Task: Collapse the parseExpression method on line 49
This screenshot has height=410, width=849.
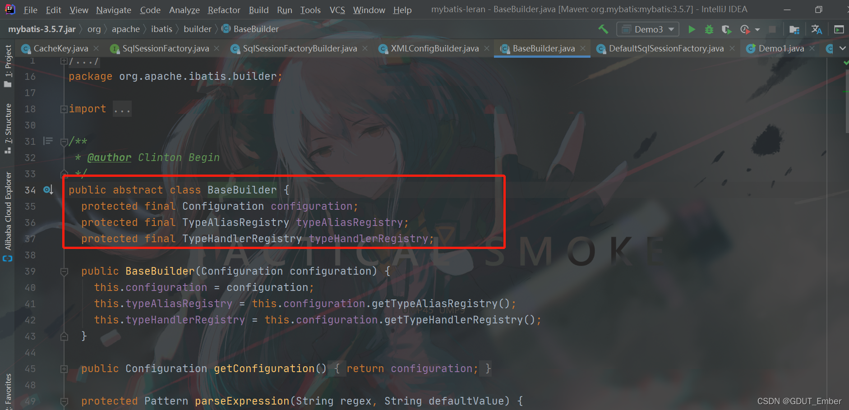Action: (x=64, y=401)
